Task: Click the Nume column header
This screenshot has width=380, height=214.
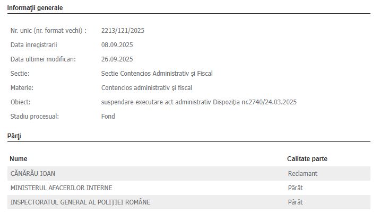Action: (x=19, y=159)
